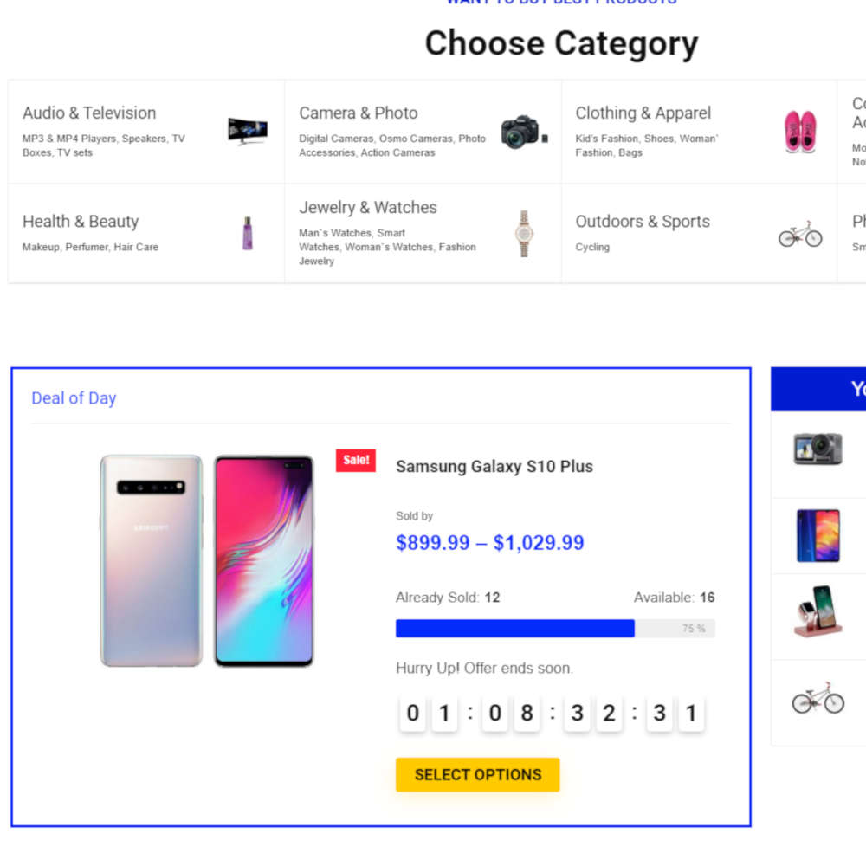The image size is (866, 866).
Task: Click the purple perfume bottle icon
Action: pos(248,233)
